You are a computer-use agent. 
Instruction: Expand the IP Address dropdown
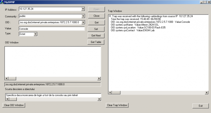[83, 9]
